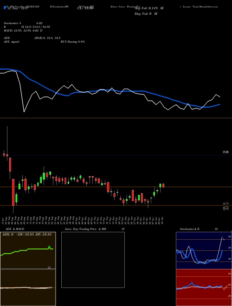Click the MACD values line '12.95, 12.93, 0.02'
This screenshot has width=232, height=306.
[26, 31]
